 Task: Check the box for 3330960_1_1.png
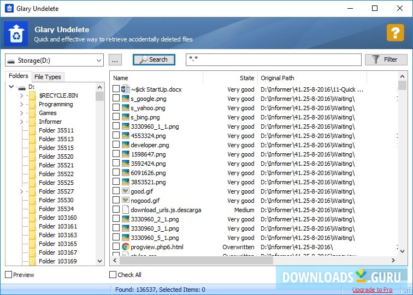(116, 125)
